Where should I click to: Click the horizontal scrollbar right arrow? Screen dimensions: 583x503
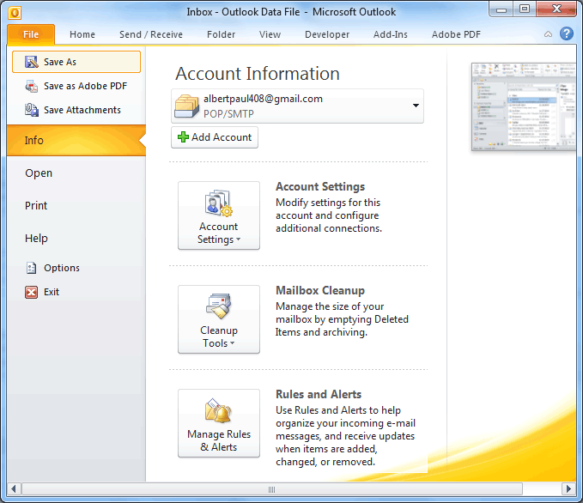568,488
